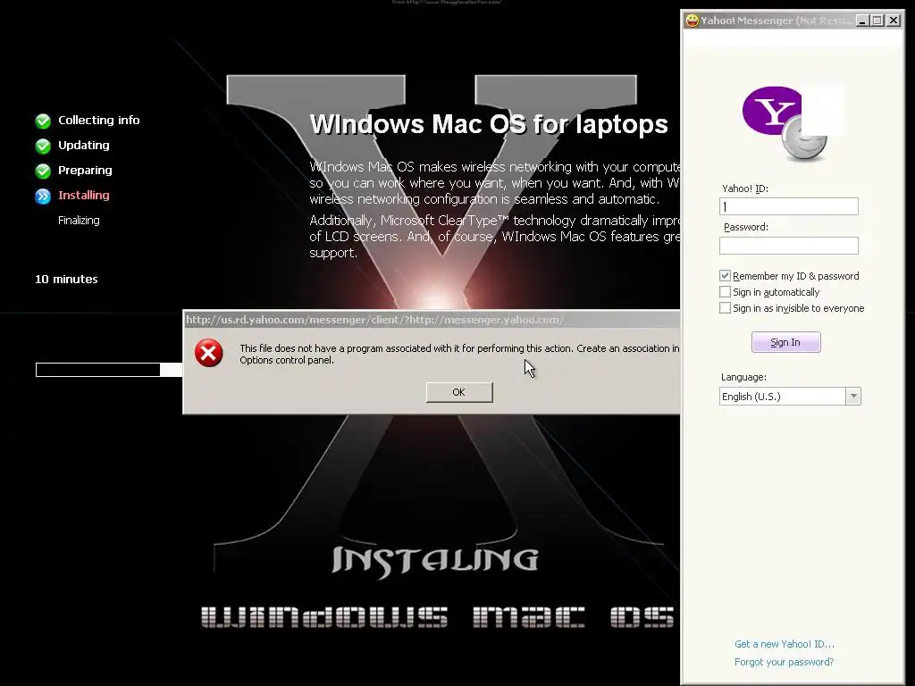Click the Installing step text
The width and height of the screenshot is (915, 686).
click(x=83, y=196)
